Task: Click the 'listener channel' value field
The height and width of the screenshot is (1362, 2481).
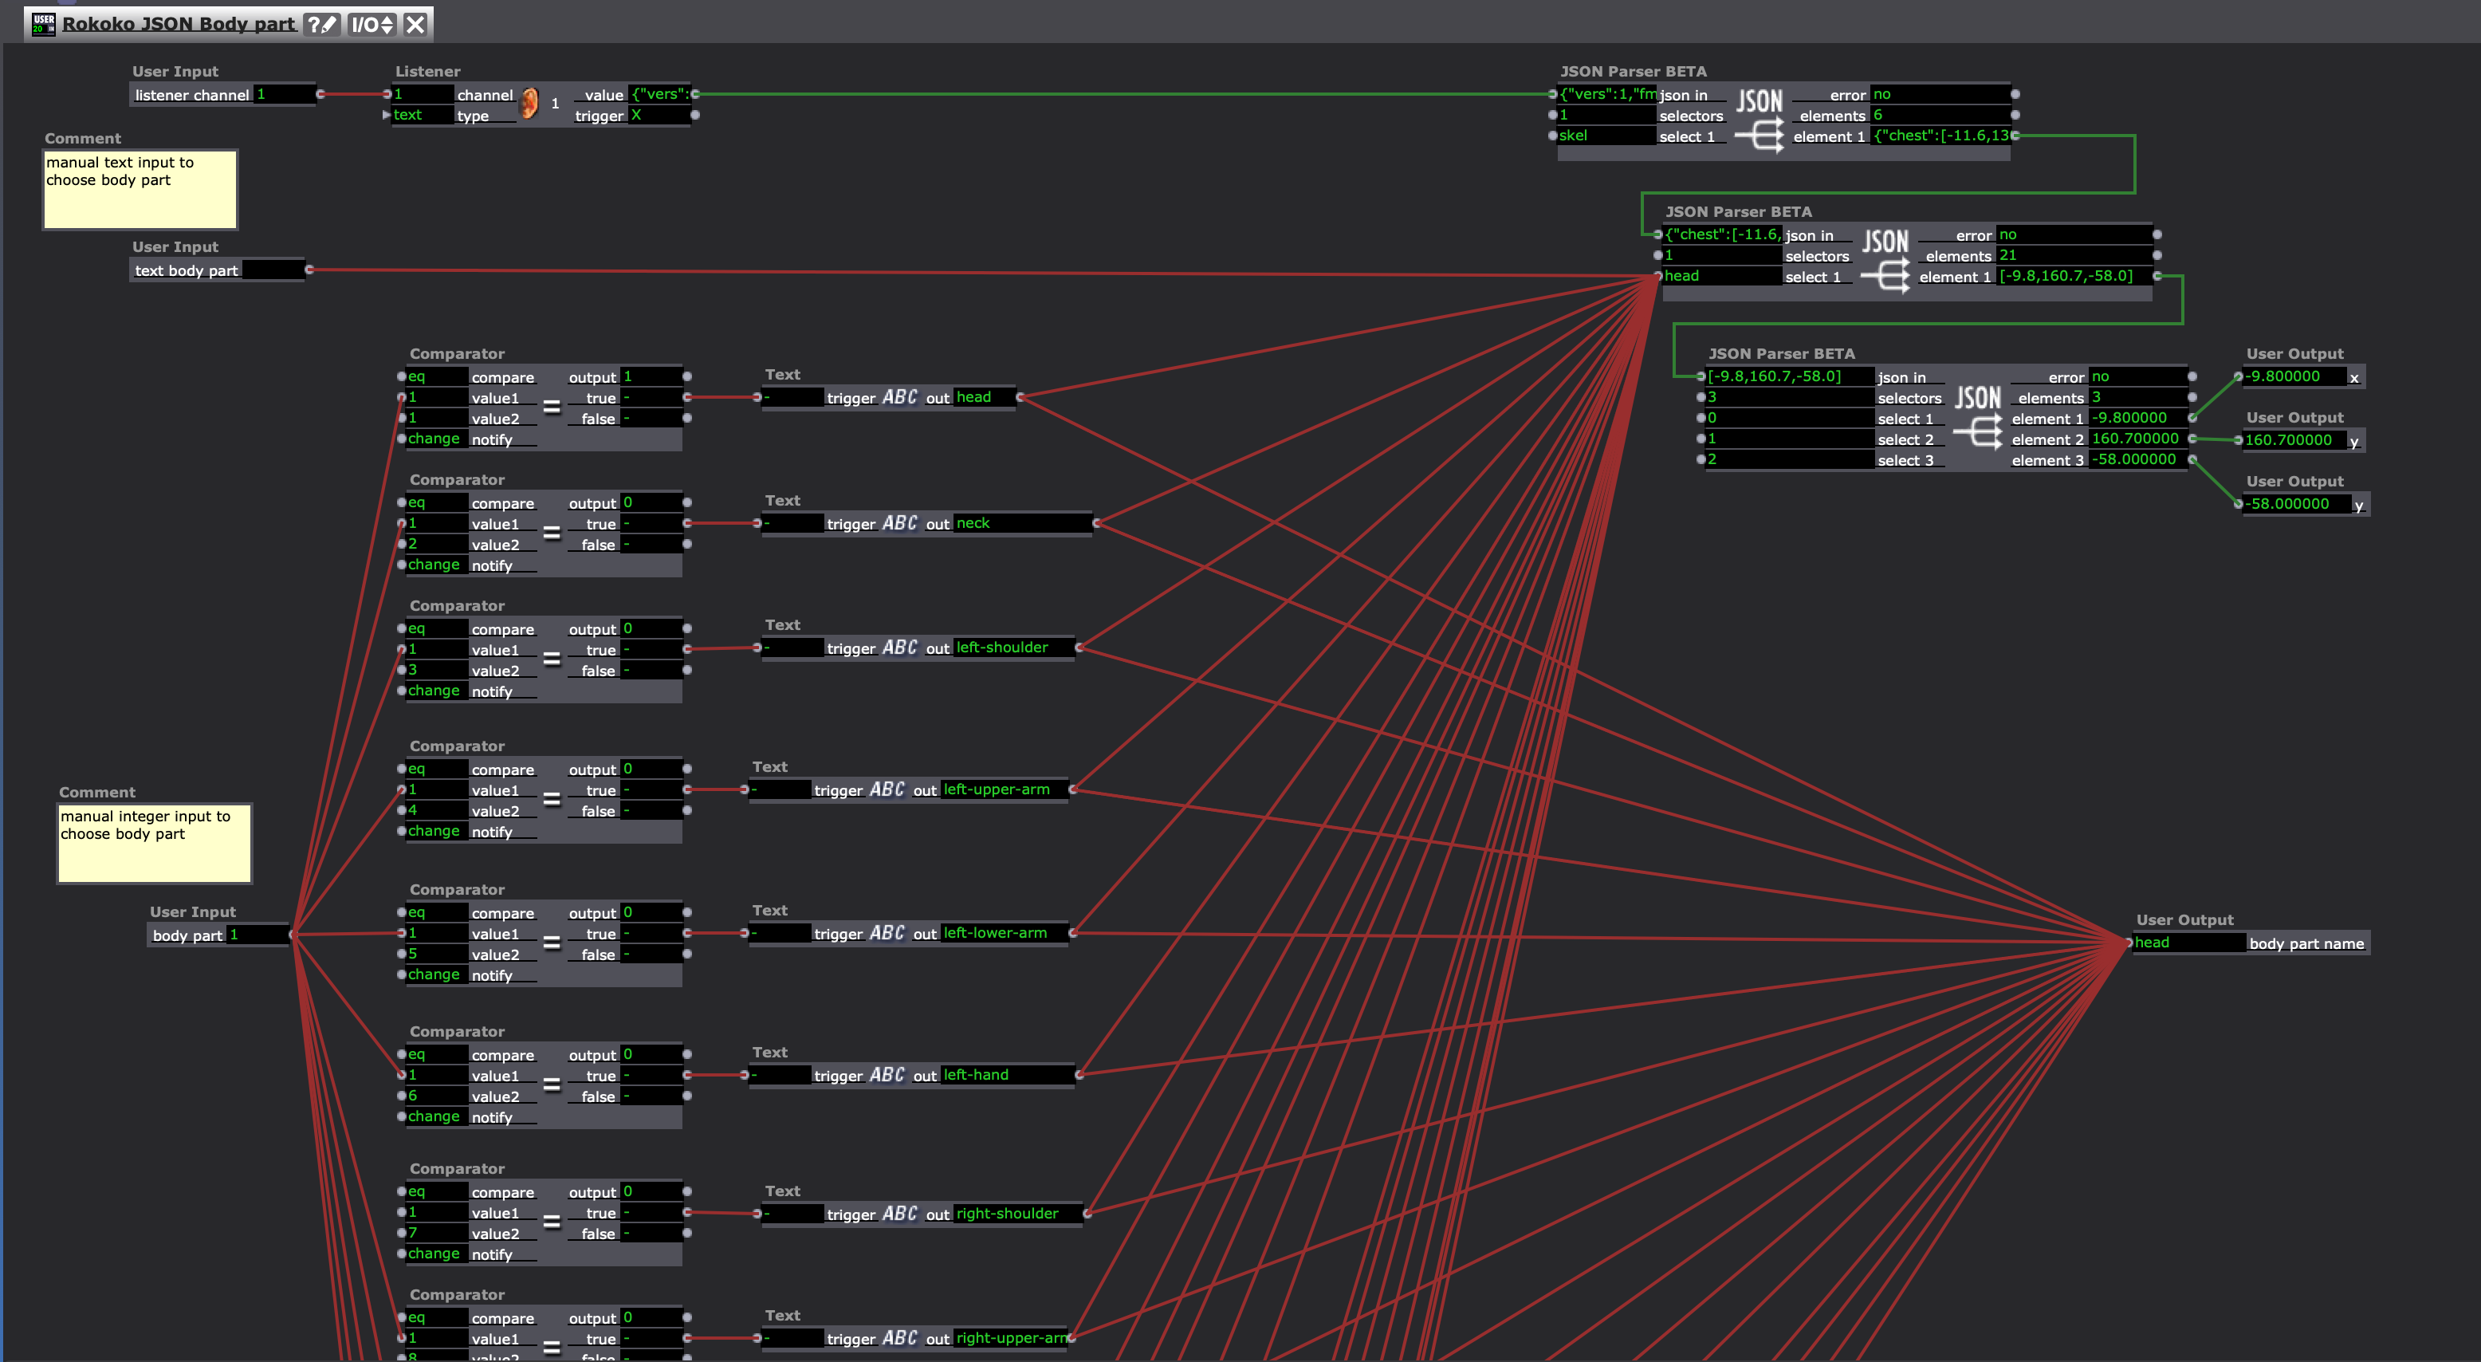Action: [x=284, y=94]
